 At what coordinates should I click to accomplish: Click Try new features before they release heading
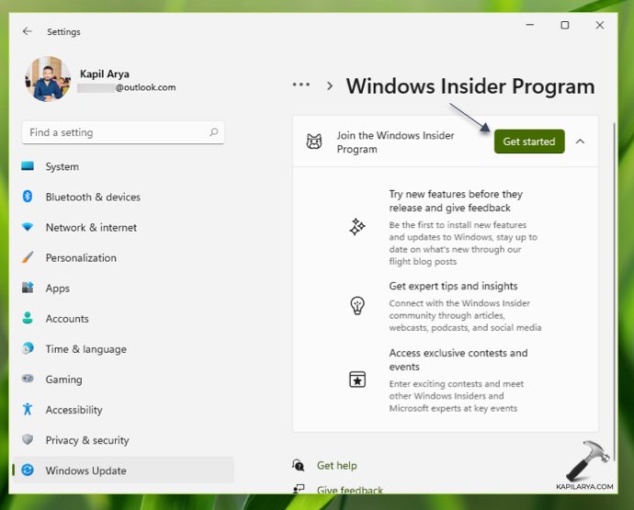(456, 200)
